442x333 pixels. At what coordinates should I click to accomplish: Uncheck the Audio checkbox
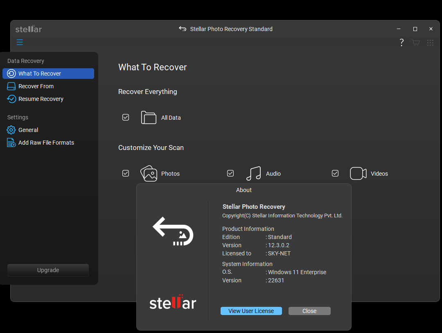[230, 173]
